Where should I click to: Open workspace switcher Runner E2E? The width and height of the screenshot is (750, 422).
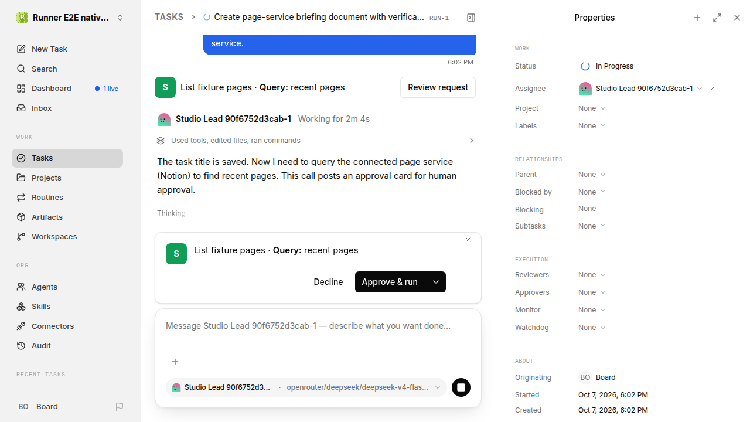pyautogui.click(x=70, y=18)
